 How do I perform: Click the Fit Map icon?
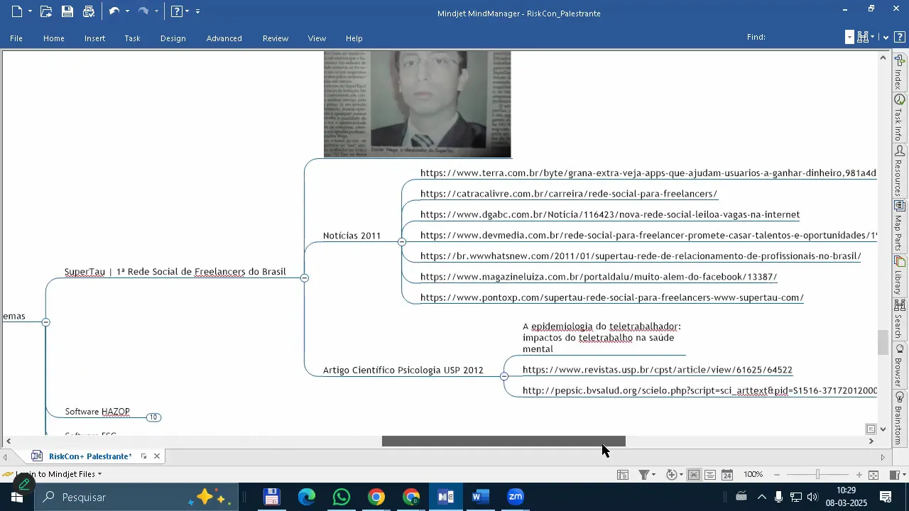pos(874,475)
